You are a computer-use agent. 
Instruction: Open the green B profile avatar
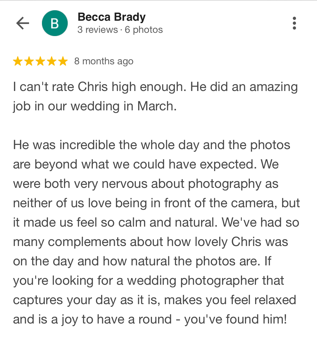click(x=55, y=23)
